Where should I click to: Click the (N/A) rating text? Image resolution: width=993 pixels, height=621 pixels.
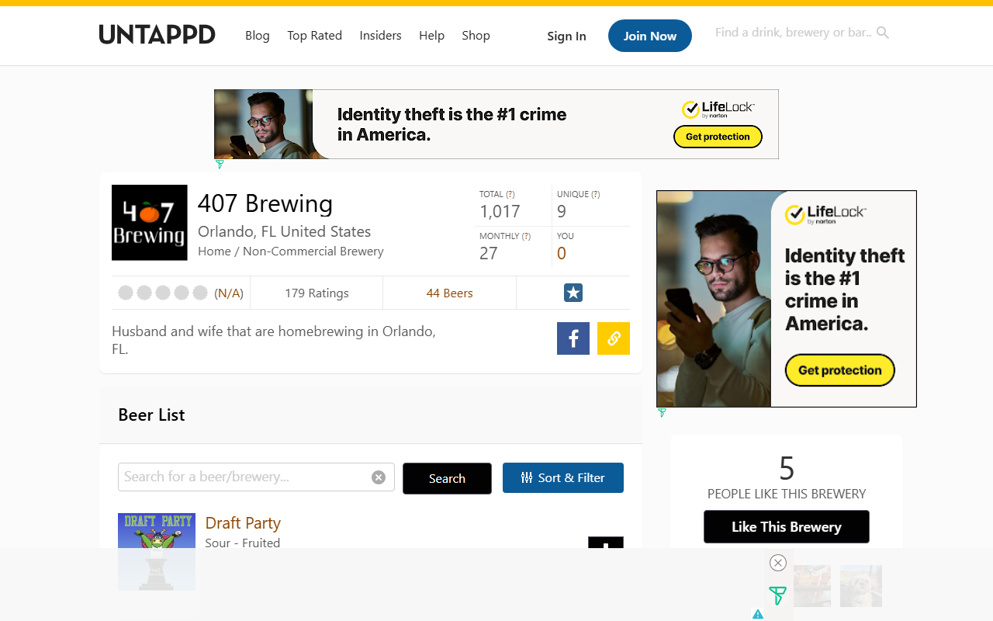click(x=229, y=293)
